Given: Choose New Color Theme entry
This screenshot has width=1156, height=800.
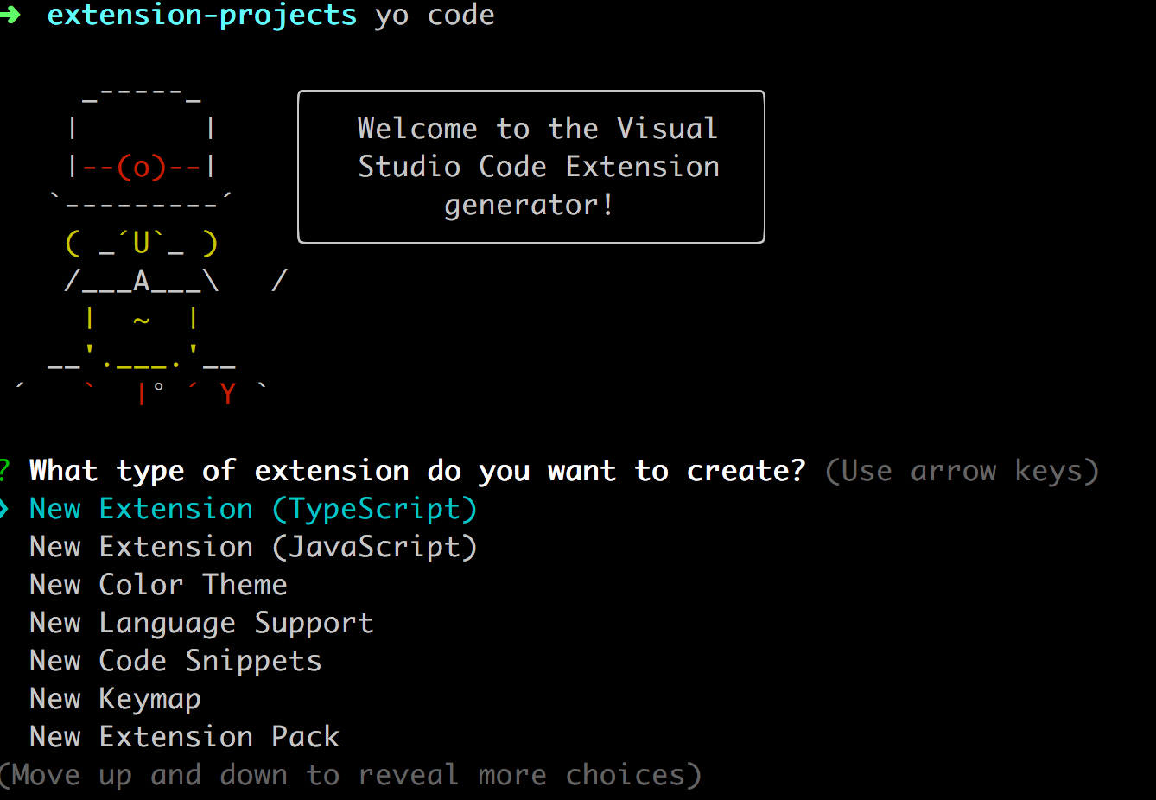Looking at the screenshot, I should 158,585.
